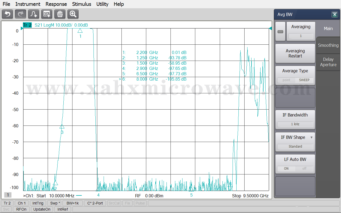Toggle the RFOn status button
This screenshot has height=213, width=341.
tap(21, 209)
